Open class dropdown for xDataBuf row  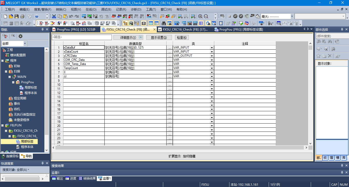click(212, 48)
